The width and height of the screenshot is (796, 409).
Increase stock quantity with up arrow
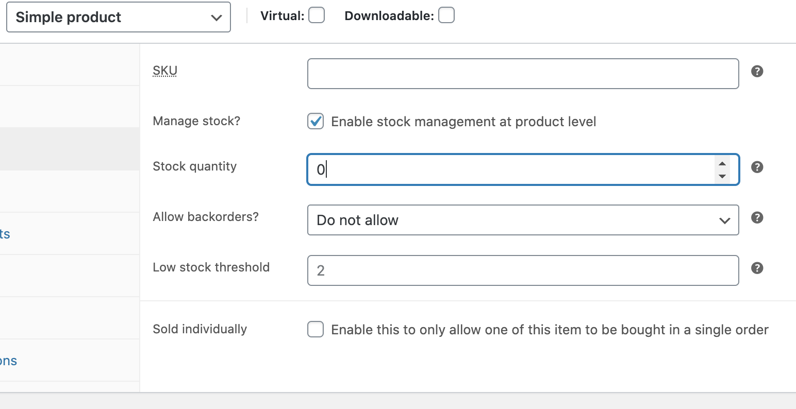(x=722, y=164)
